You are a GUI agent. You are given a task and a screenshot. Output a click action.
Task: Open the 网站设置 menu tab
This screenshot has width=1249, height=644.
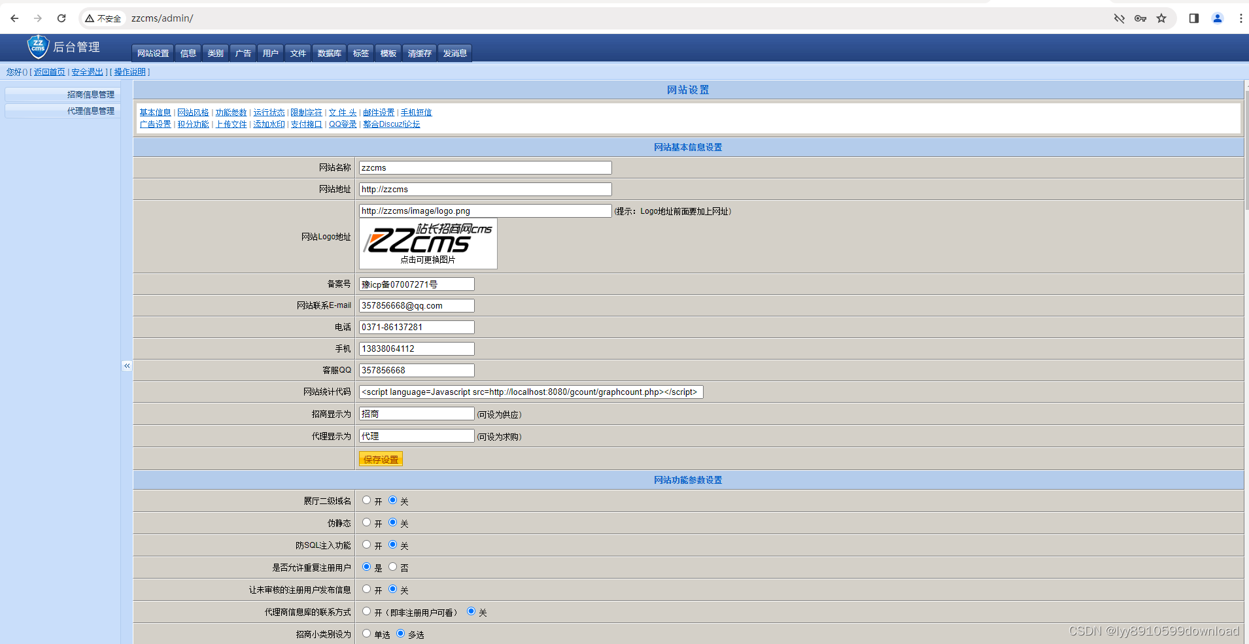153,53
